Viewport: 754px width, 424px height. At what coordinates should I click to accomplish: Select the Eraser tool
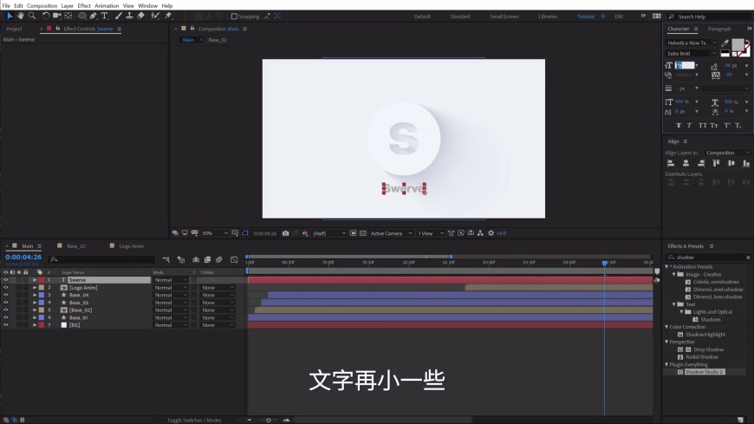141,16
